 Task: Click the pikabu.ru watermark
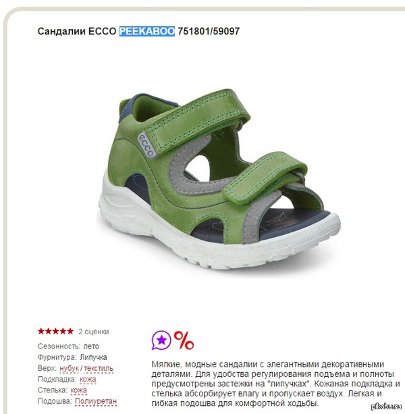point(387,407)
